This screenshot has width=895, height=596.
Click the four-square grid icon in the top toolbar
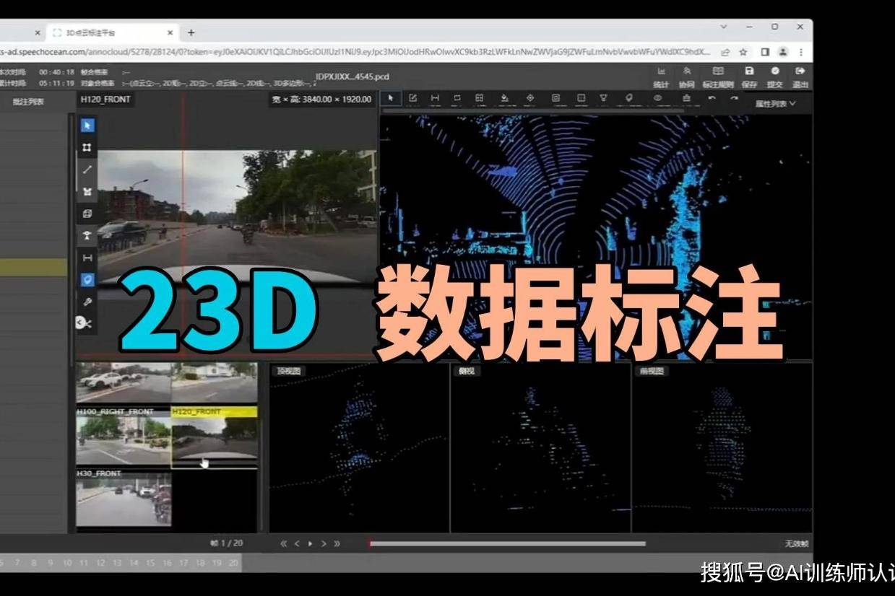pyautogui.click(x=479, y=97)
